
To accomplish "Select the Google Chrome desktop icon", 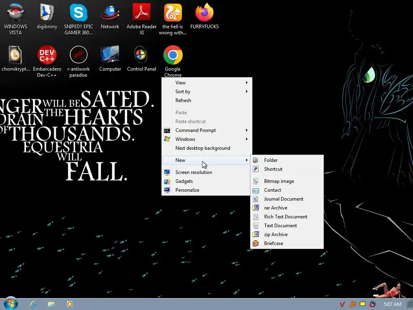I will (173, 61).
